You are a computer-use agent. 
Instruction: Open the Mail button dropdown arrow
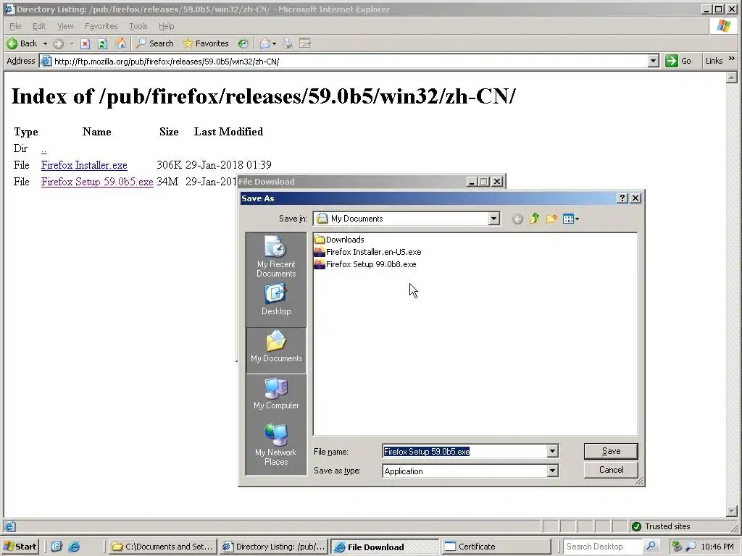[274, 44]
